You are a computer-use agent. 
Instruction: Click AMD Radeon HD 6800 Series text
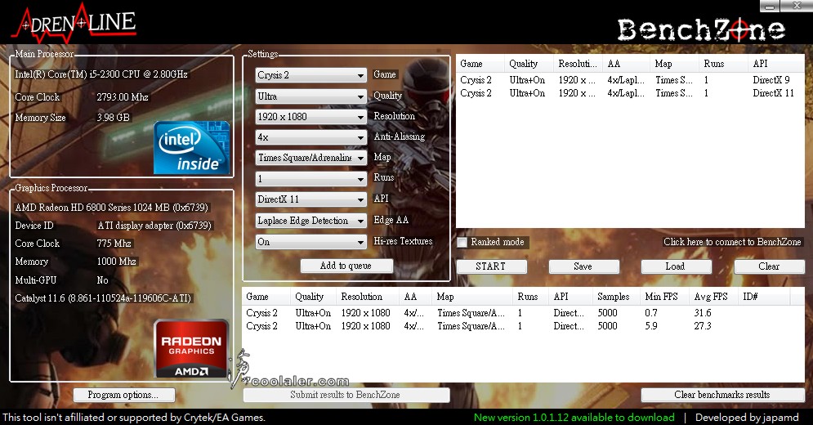(x=111, y=208)
